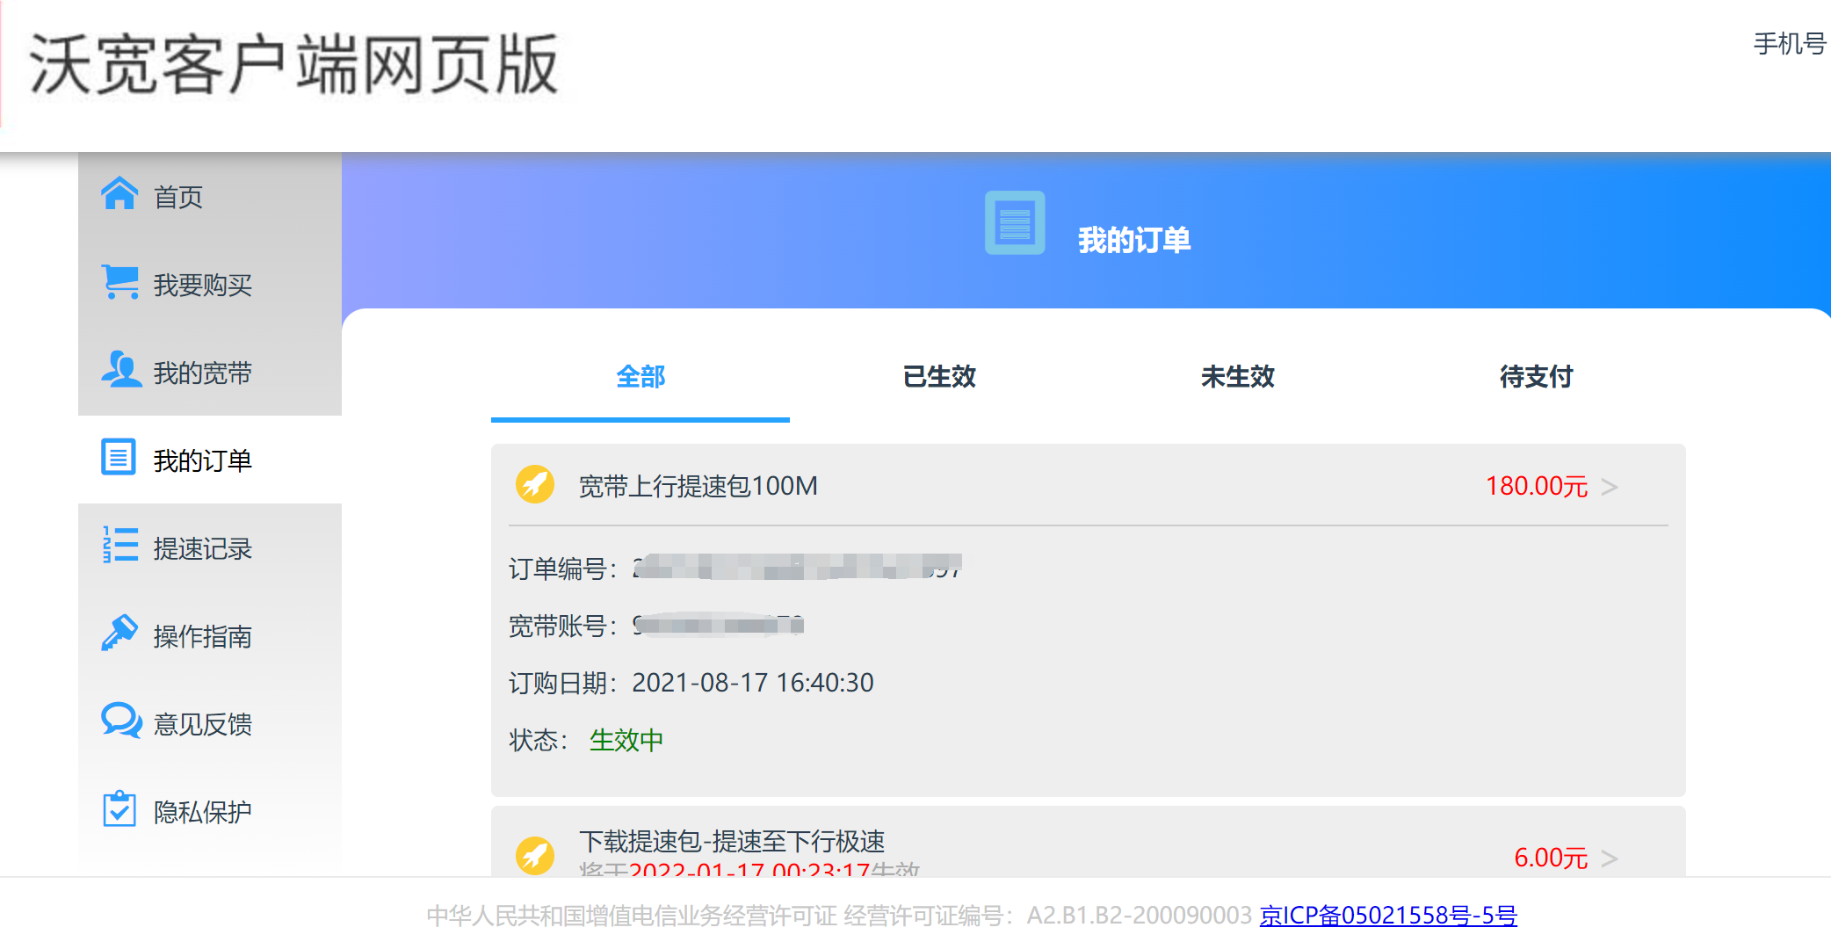This screenshot has height=949, width=1831.
Task: Select 我的订单 in the sidebar
Action: pyautogui.click(x=210, y=460)
